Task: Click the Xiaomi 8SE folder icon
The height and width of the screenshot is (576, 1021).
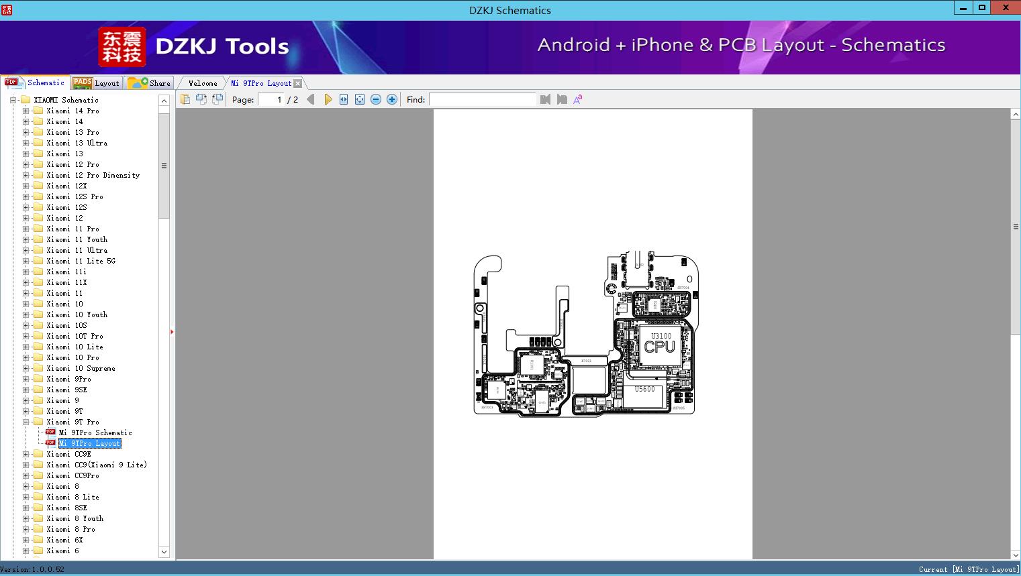Action: (38, 508)
